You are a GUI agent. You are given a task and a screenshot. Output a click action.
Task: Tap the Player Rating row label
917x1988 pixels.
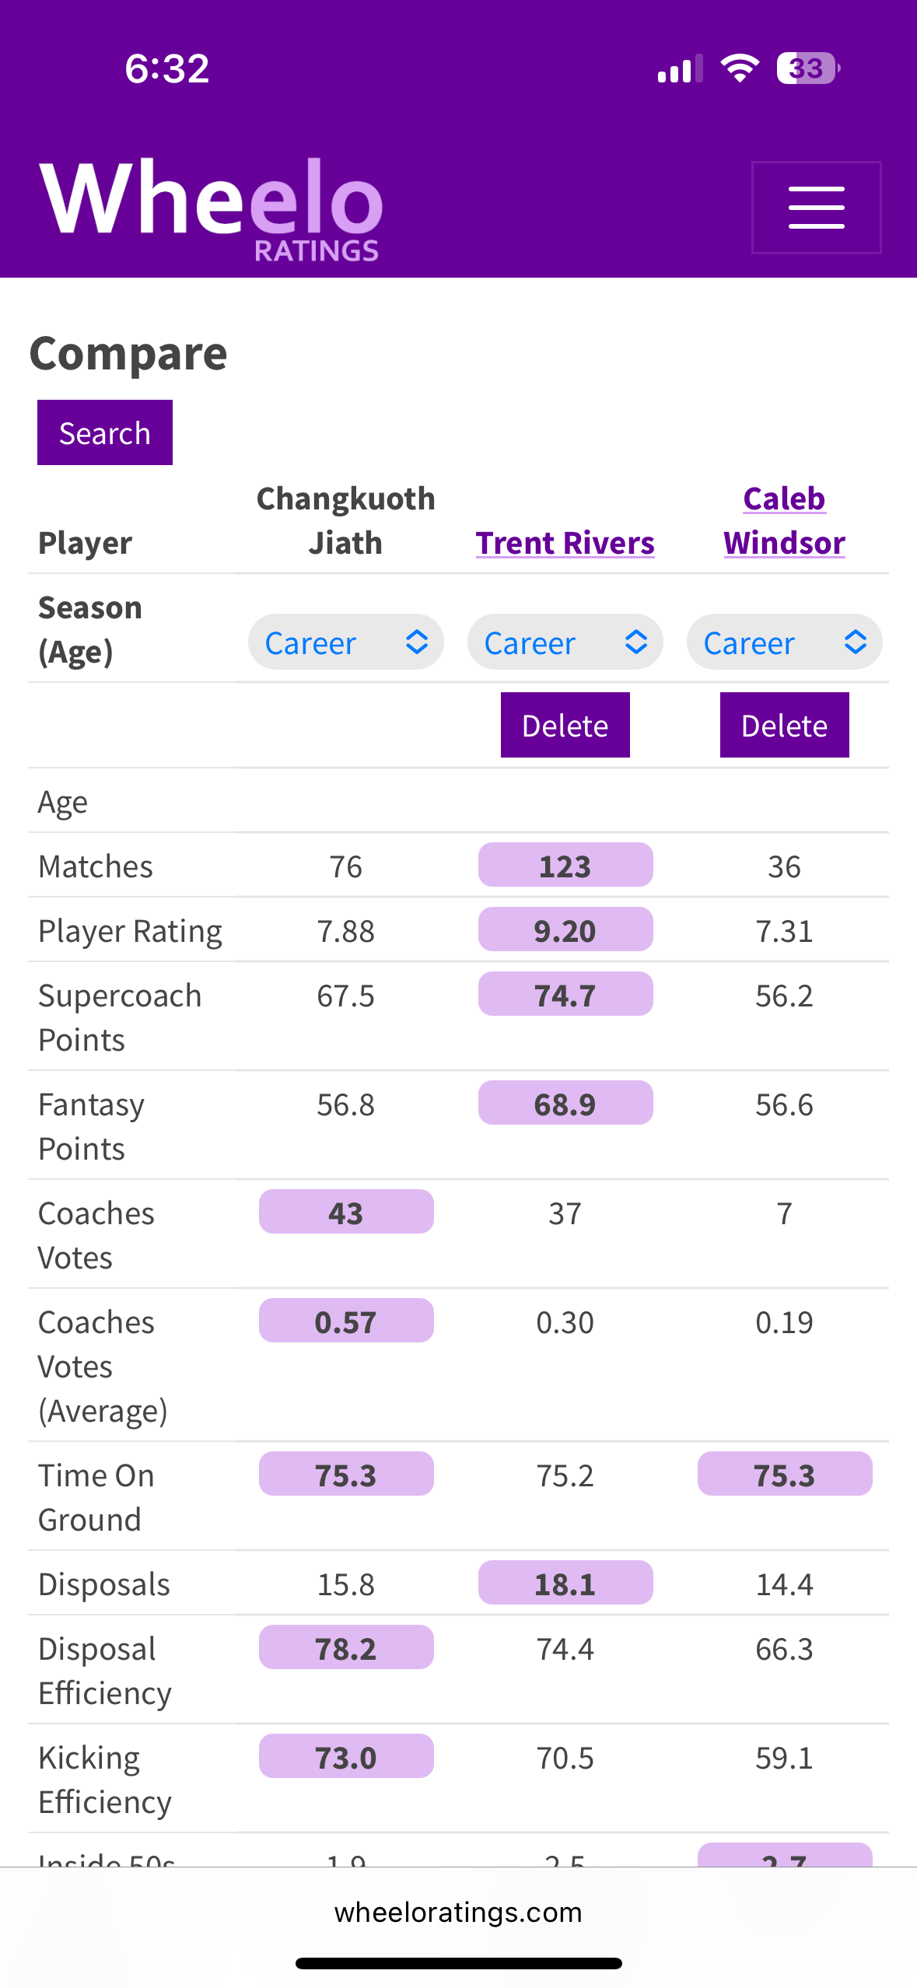[130, 931]
